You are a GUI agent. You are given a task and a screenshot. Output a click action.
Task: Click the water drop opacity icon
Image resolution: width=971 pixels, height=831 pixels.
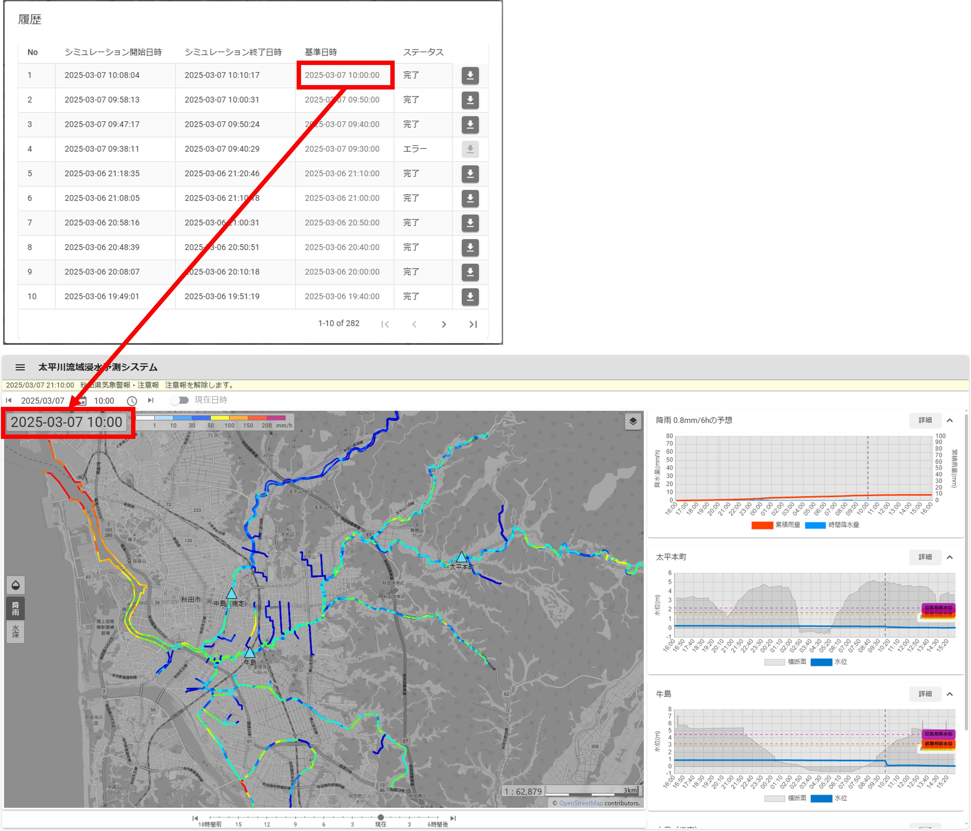click(x=15, y=585)
